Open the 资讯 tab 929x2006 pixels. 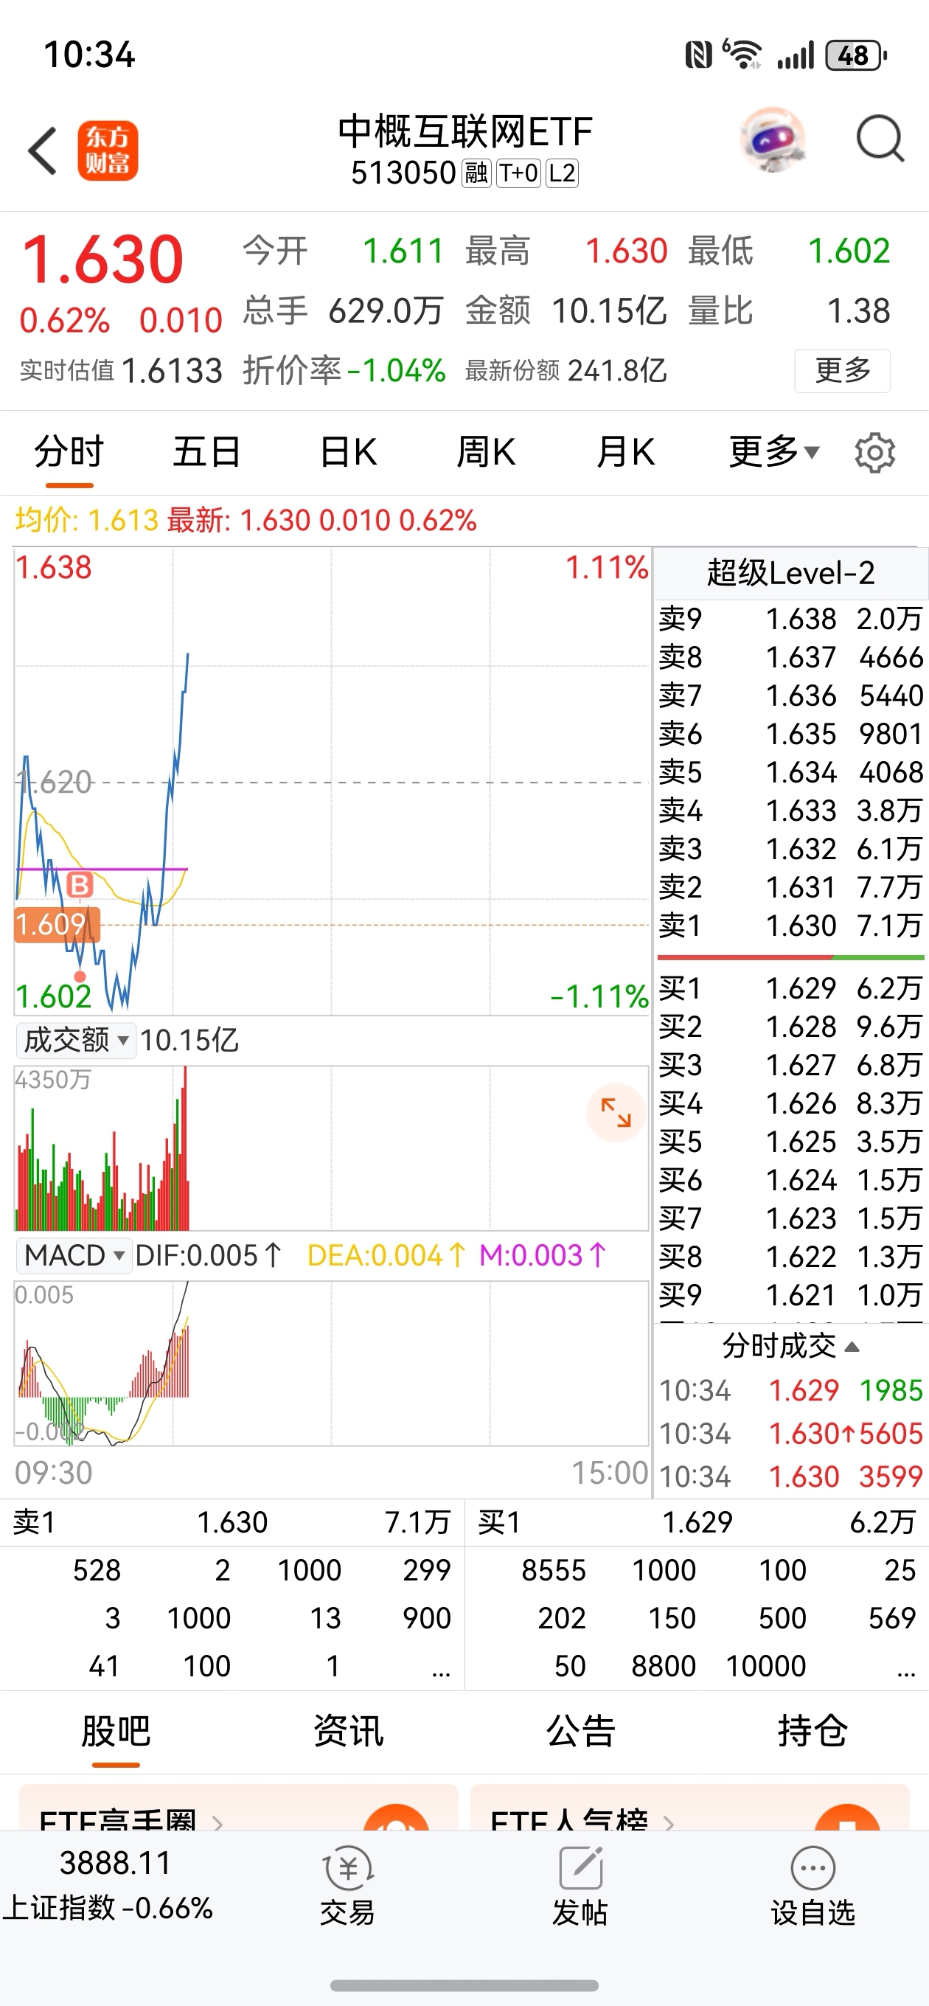point(348,1730)
